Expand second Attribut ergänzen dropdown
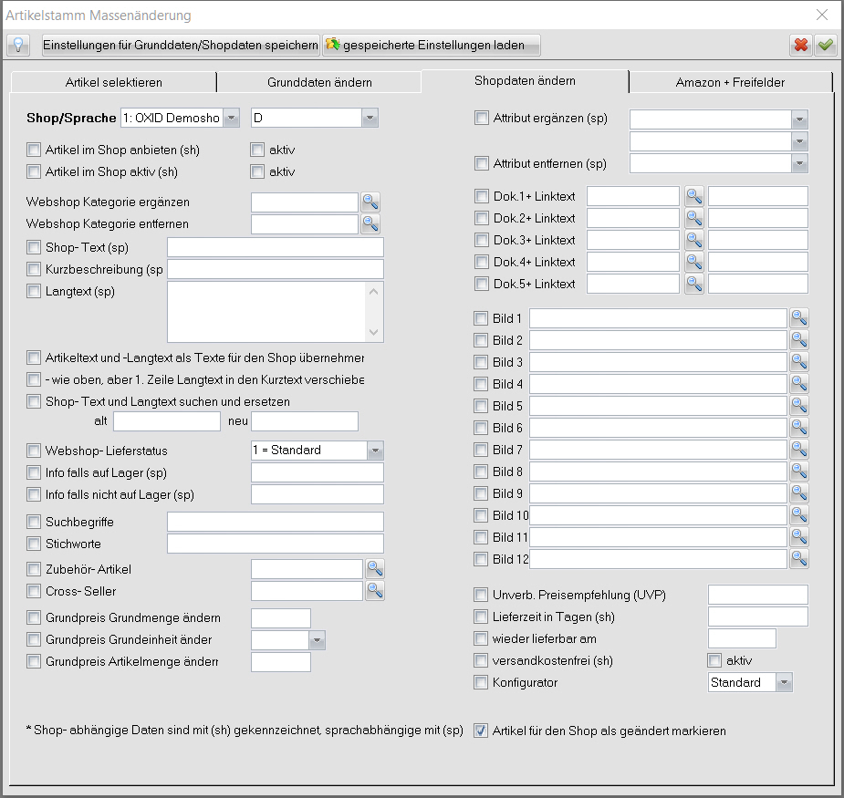This screenshot has height=798, width=844. 799,142
